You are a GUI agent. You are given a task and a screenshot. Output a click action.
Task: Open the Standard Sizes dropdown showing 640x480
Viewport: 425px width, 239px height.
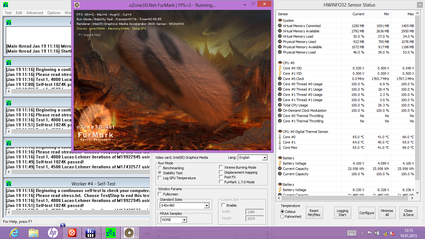click(x=184, y=205)
